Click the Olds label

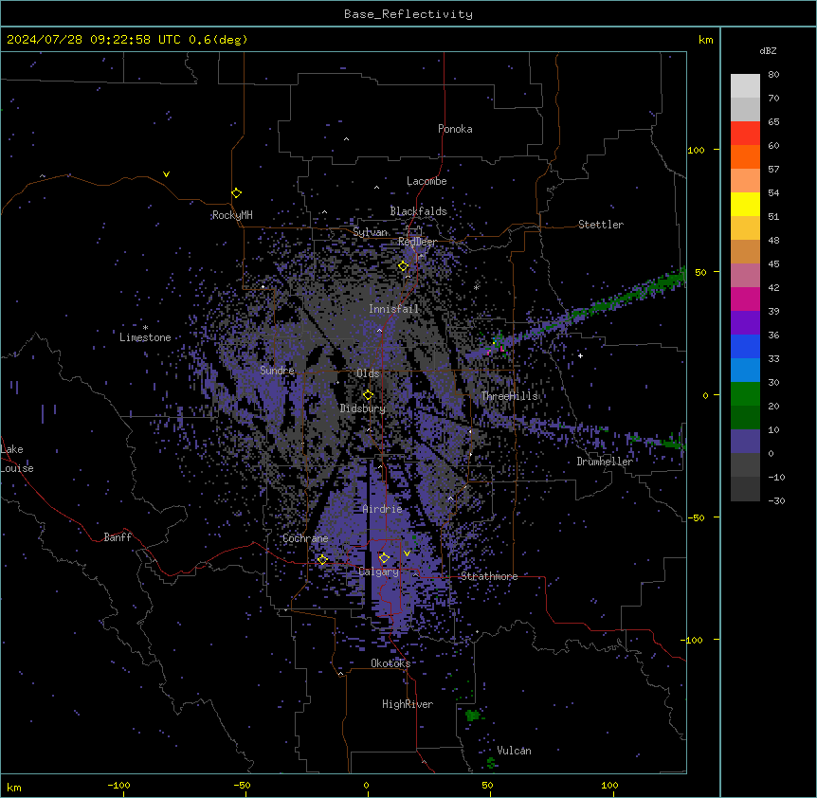click(x=368, y=373)
